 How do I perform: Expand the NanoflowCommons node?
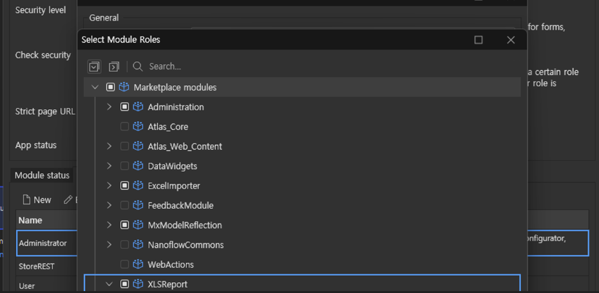[x=109, y=245]
